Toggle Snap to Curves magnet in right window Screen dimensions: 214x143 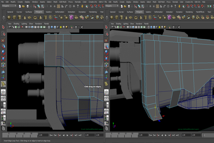[x=192, y=6]
